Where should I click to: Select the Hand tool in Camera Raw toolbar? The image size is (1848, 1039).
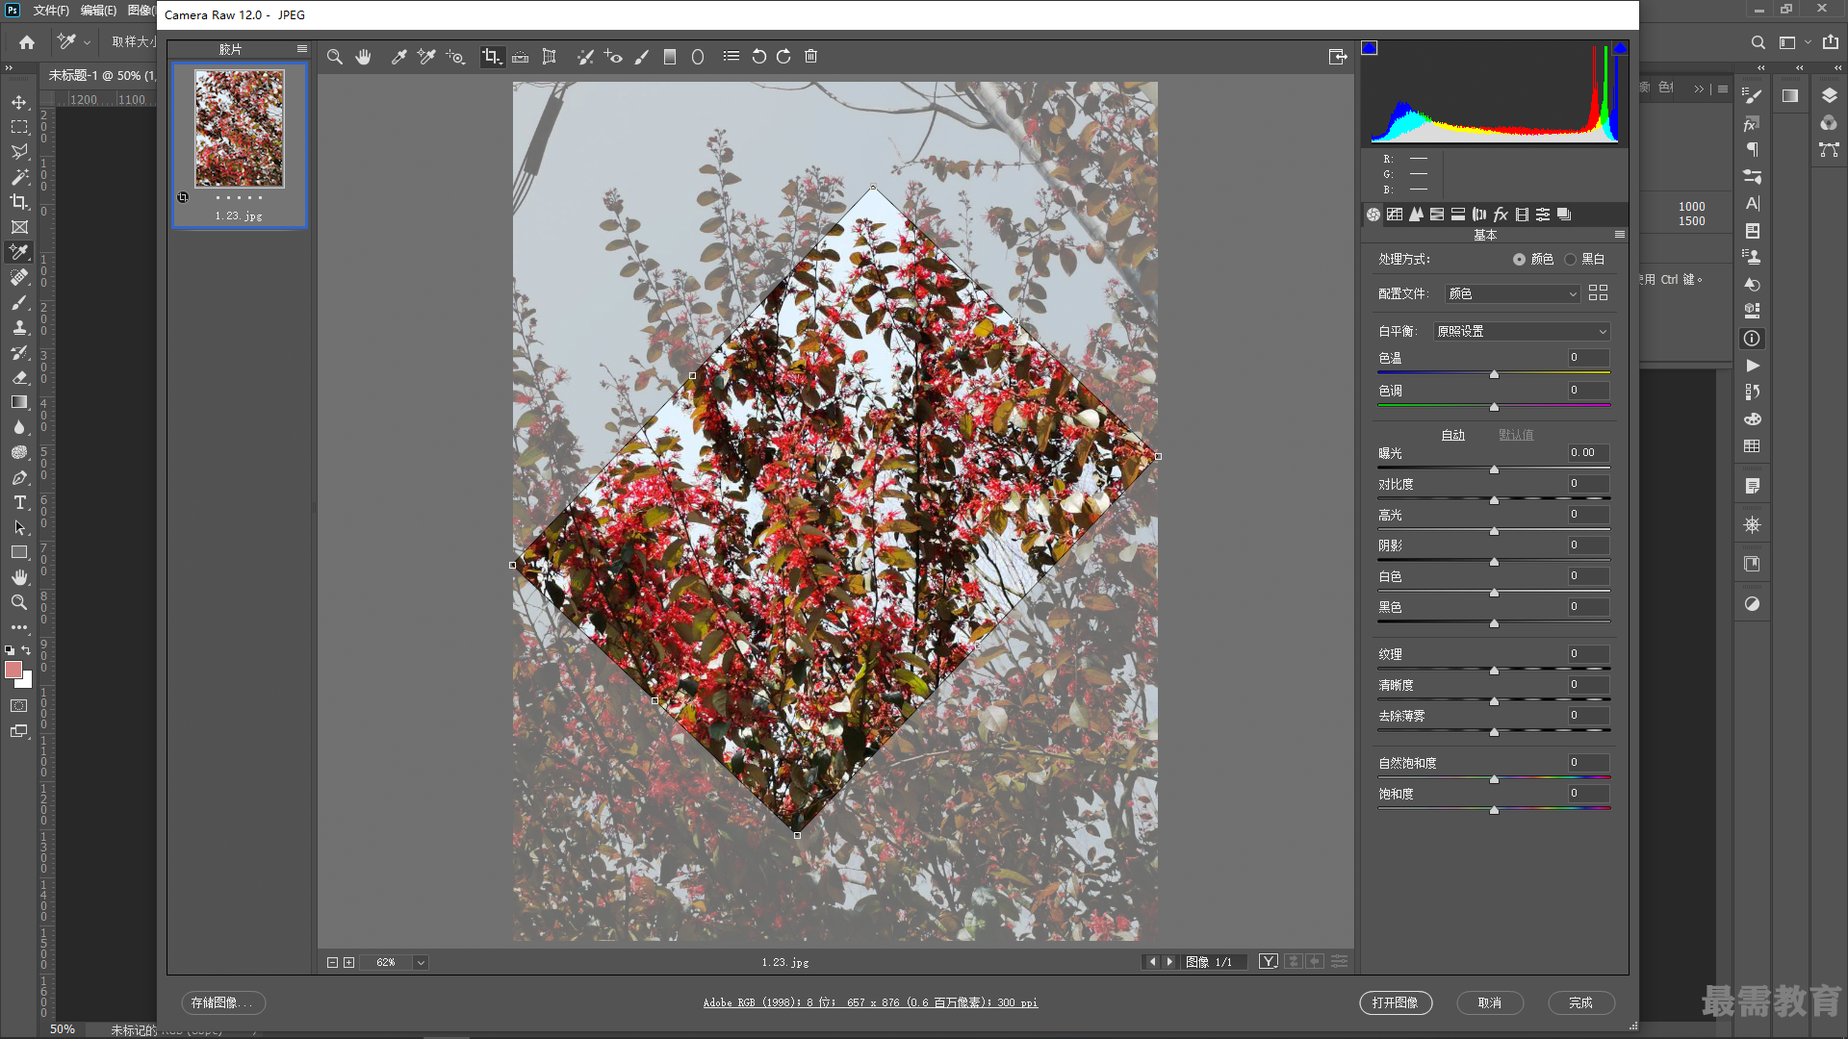tap(363, 57)
